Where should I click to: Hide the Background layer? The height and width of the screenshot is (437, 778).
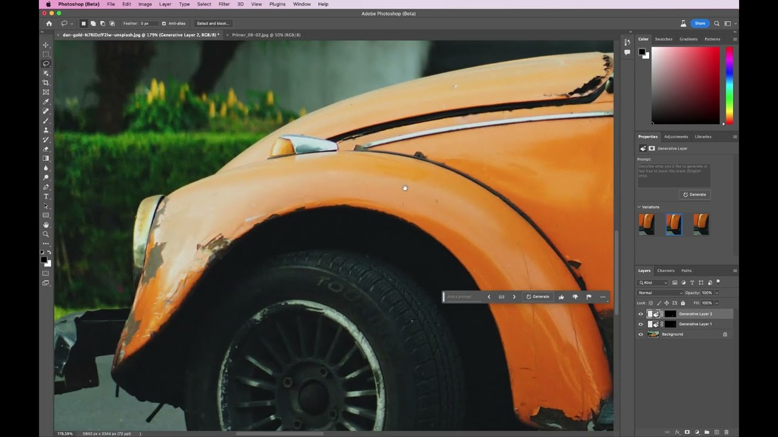[x=641, y=334]
